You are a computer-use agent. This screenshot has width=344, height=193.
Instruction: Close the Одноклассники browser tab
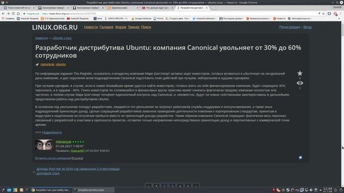[138, 8]
